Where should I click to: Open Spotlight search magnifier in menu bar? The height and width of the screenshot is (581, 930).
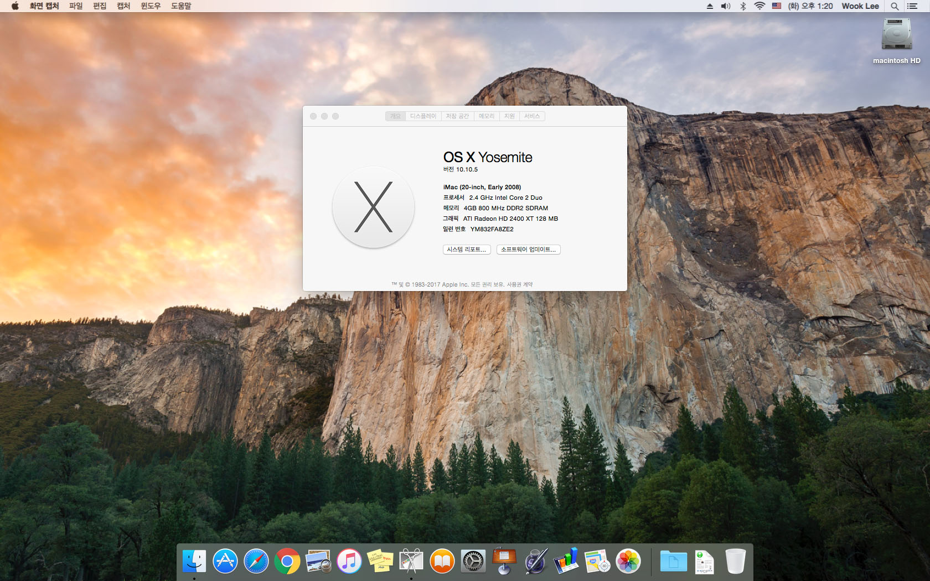point(895,6)
